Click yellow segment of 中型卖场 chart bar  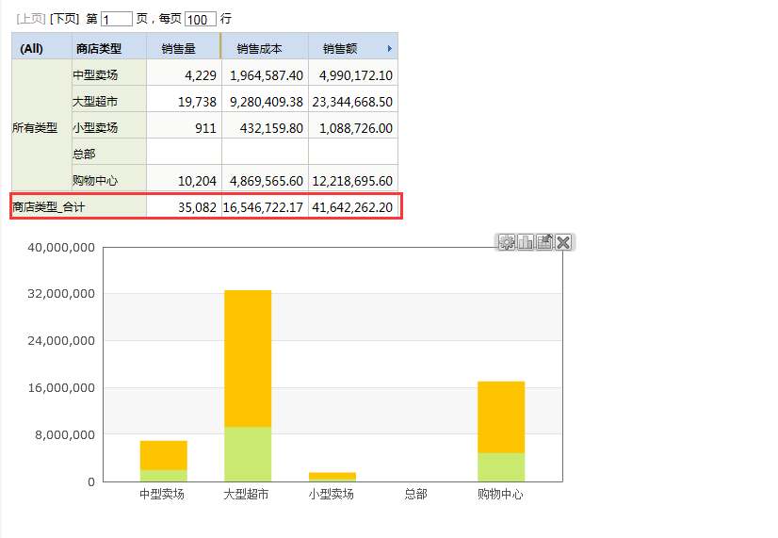[x=163, y=455]
